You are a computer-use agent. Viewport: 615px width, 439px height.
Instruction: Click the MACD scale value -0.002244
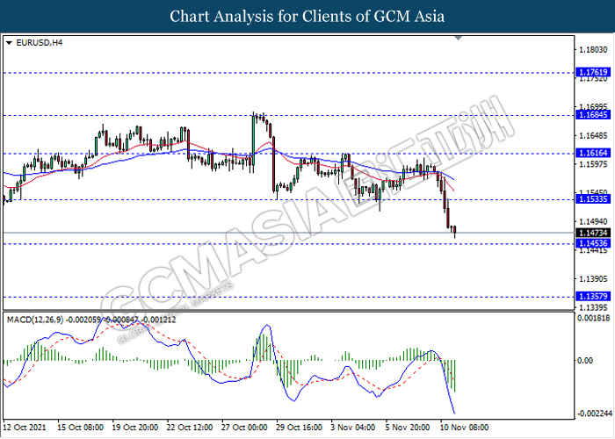595,414
